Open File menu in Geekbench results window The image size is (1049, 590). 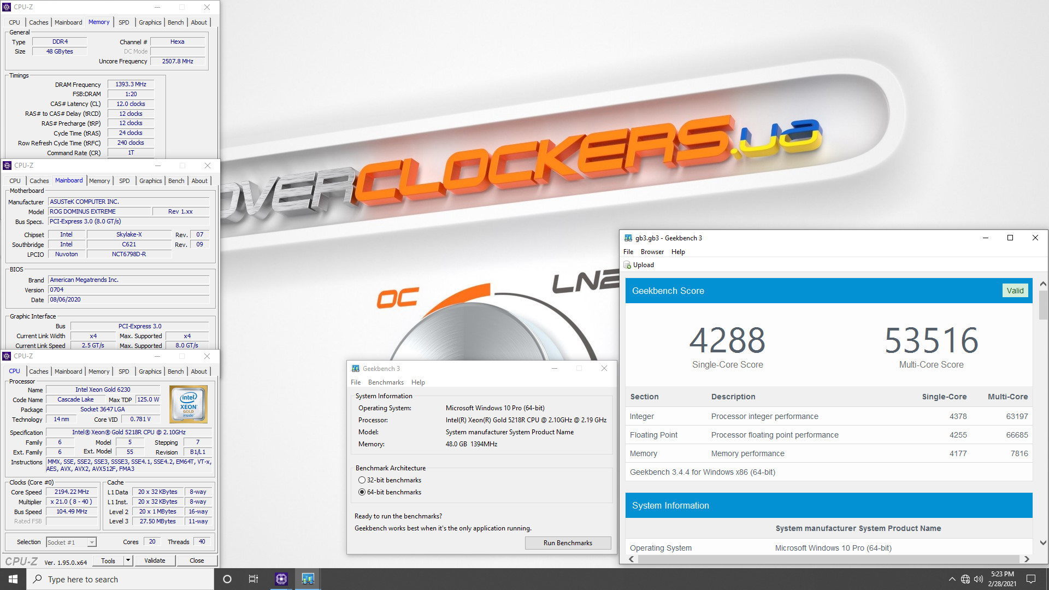628,252
